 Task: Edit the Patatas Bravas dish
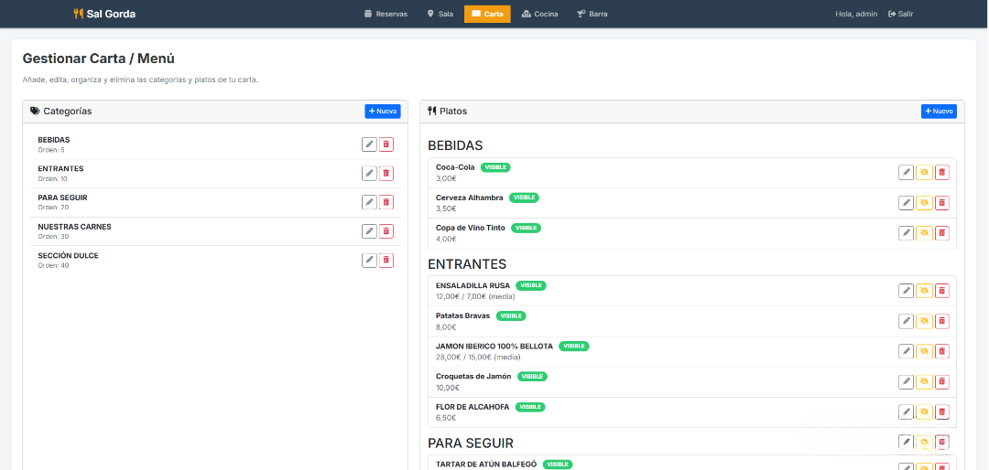[x=906, y=321]
